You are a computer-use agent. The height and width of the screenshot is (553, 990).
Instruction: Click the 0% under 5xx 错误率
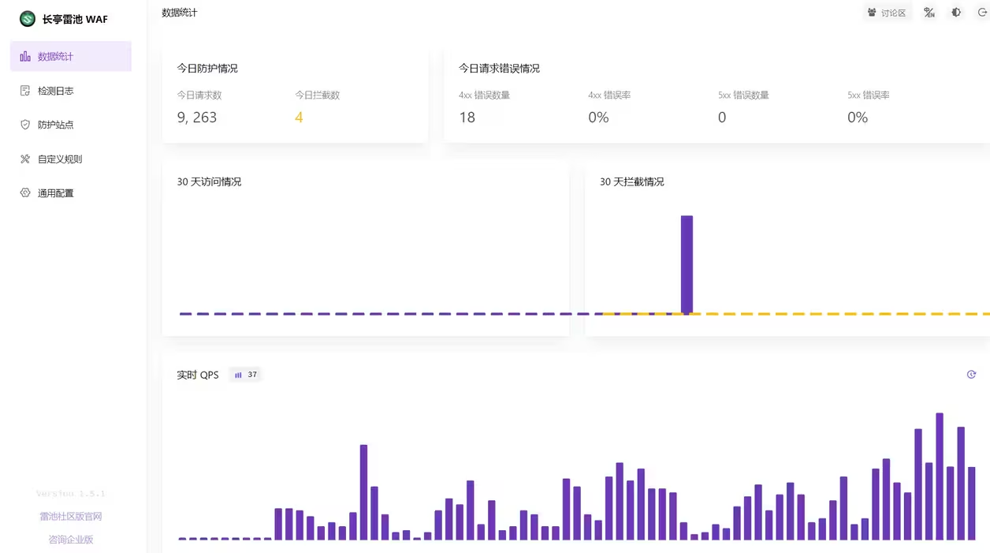(x=858, y=118)
